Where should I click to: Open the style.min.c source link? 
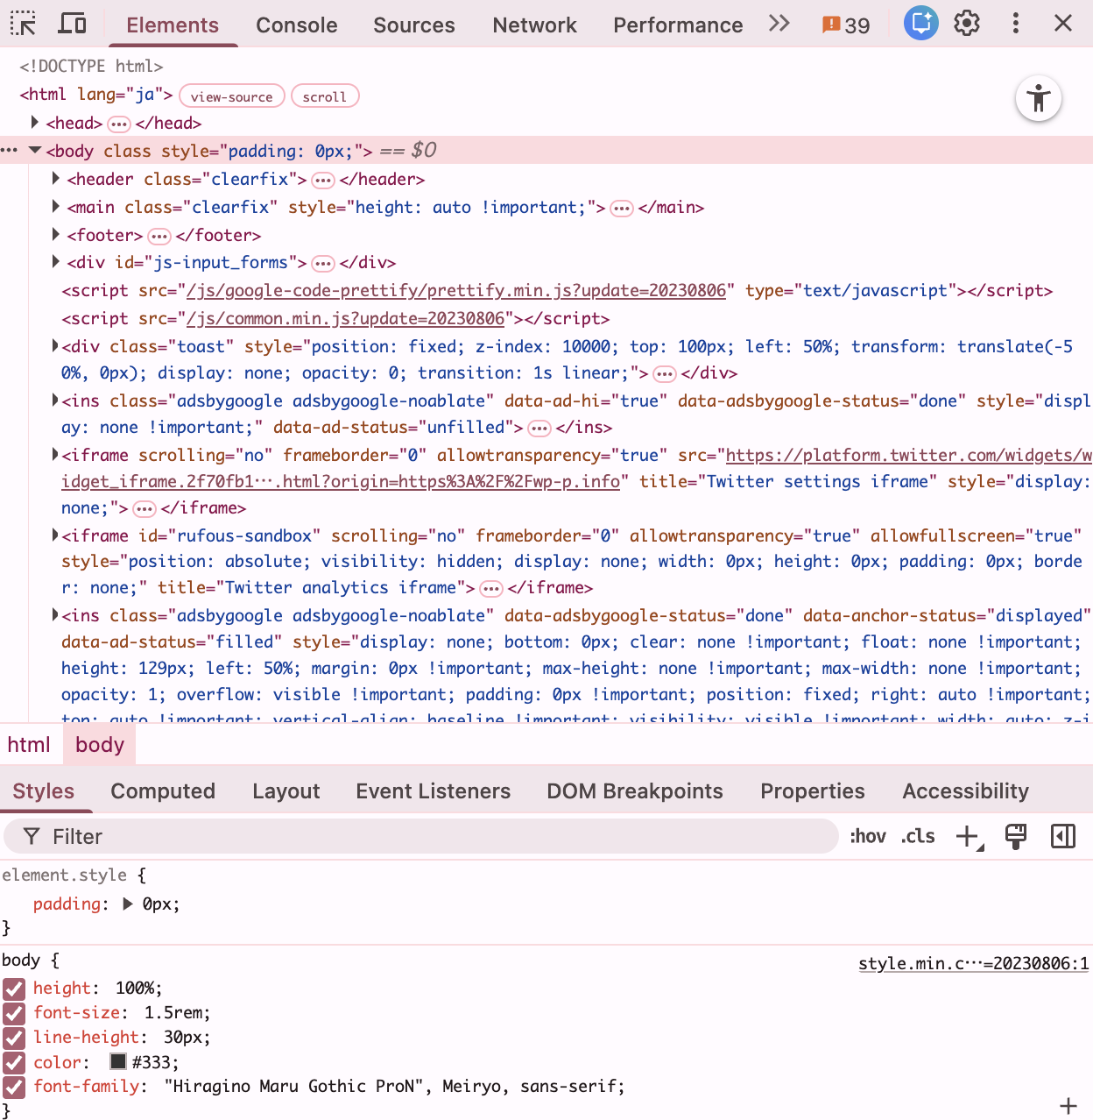(x=973, y=962)
